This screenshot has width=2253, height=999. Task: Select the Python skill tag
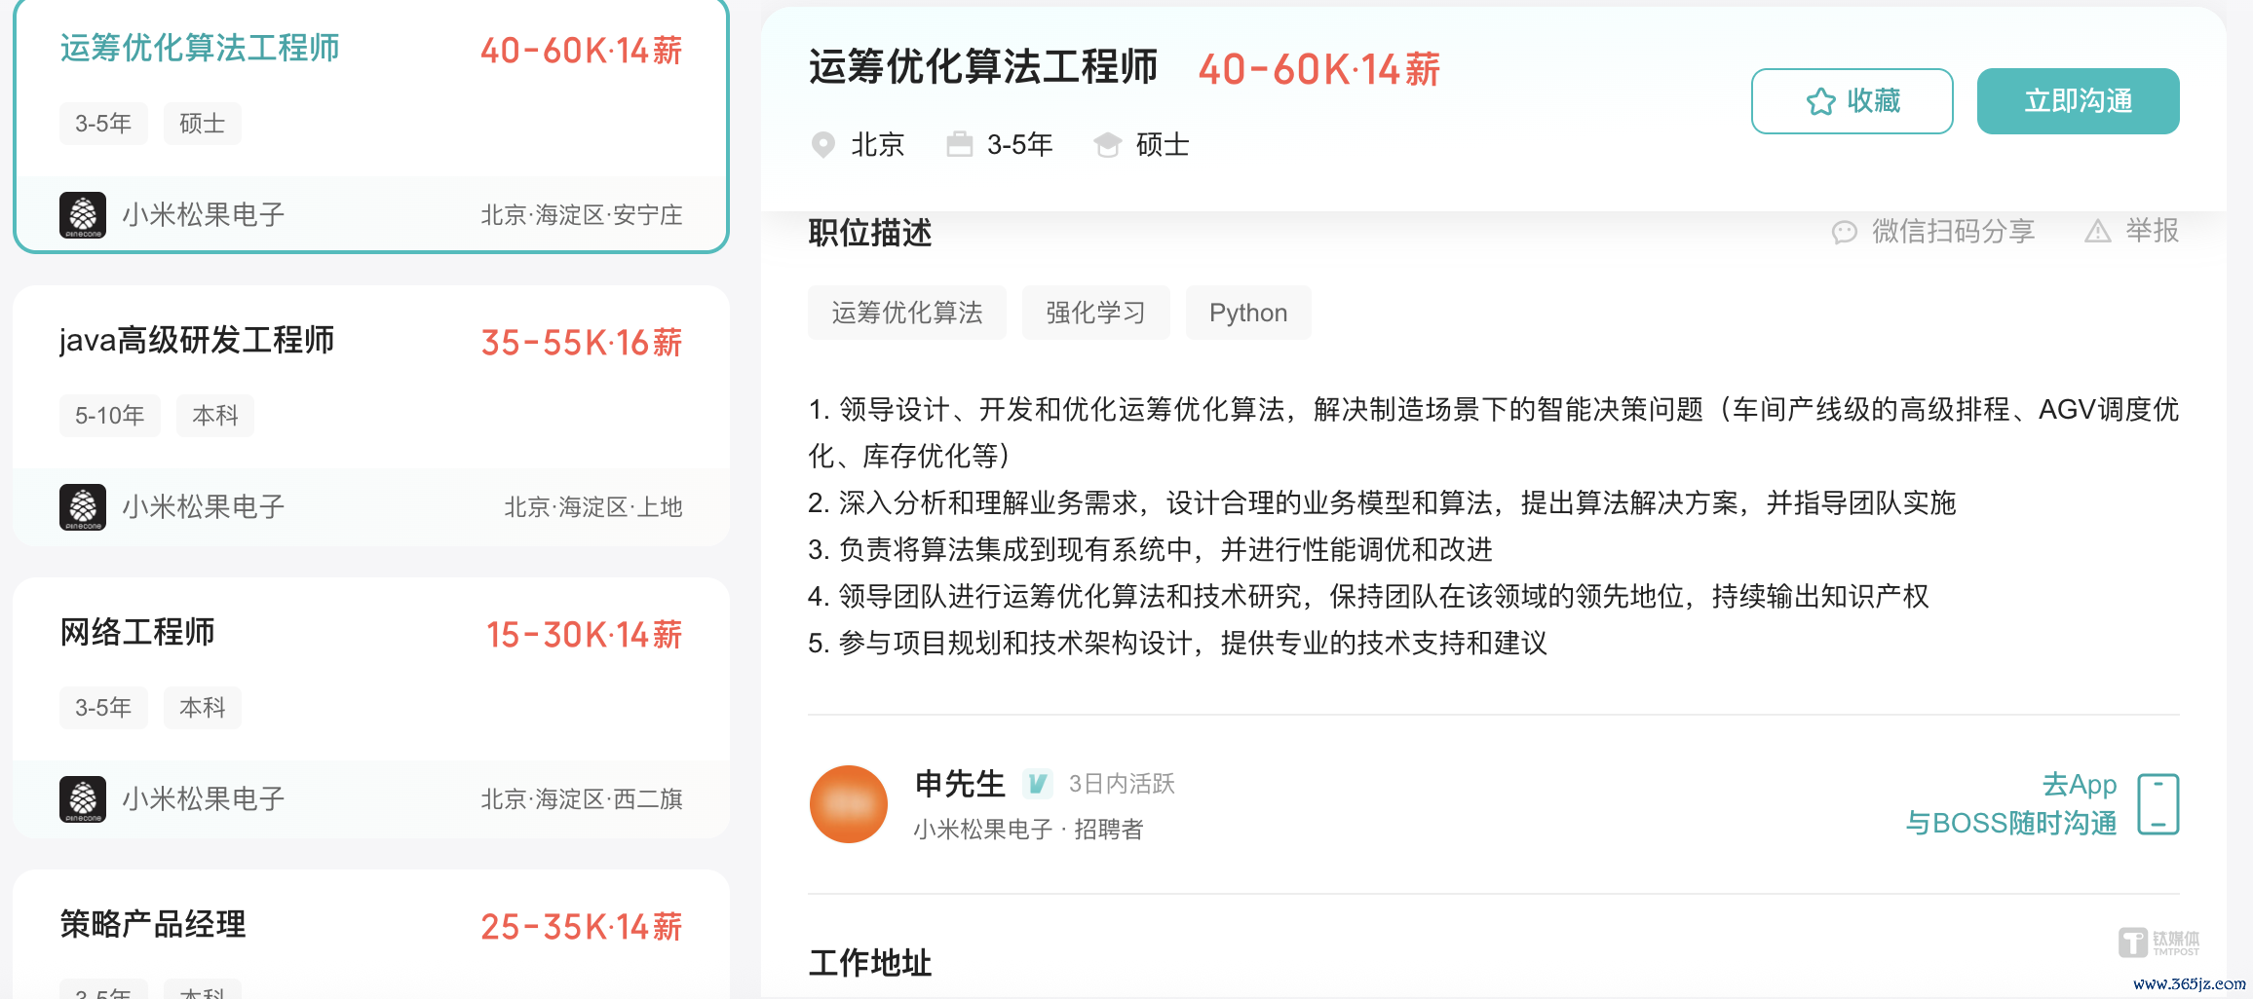tap(1247, 313)
